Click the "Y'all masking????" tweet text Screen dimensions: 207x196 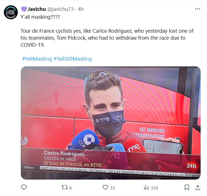(40, 17)
